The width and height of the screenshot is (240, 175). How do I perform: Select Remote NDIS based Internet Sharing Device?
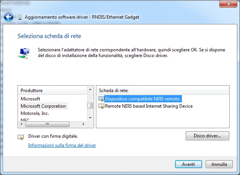point(149,106)
